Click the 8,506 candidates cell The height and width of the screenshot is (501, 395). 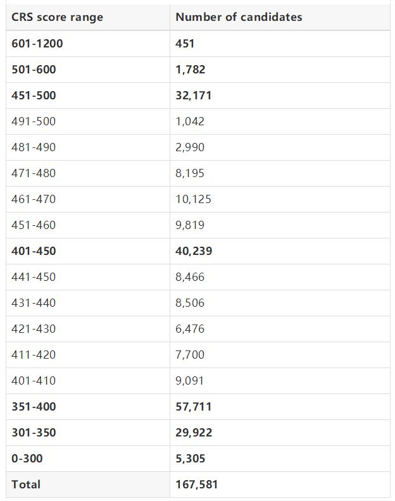click(x=190, y=303)
